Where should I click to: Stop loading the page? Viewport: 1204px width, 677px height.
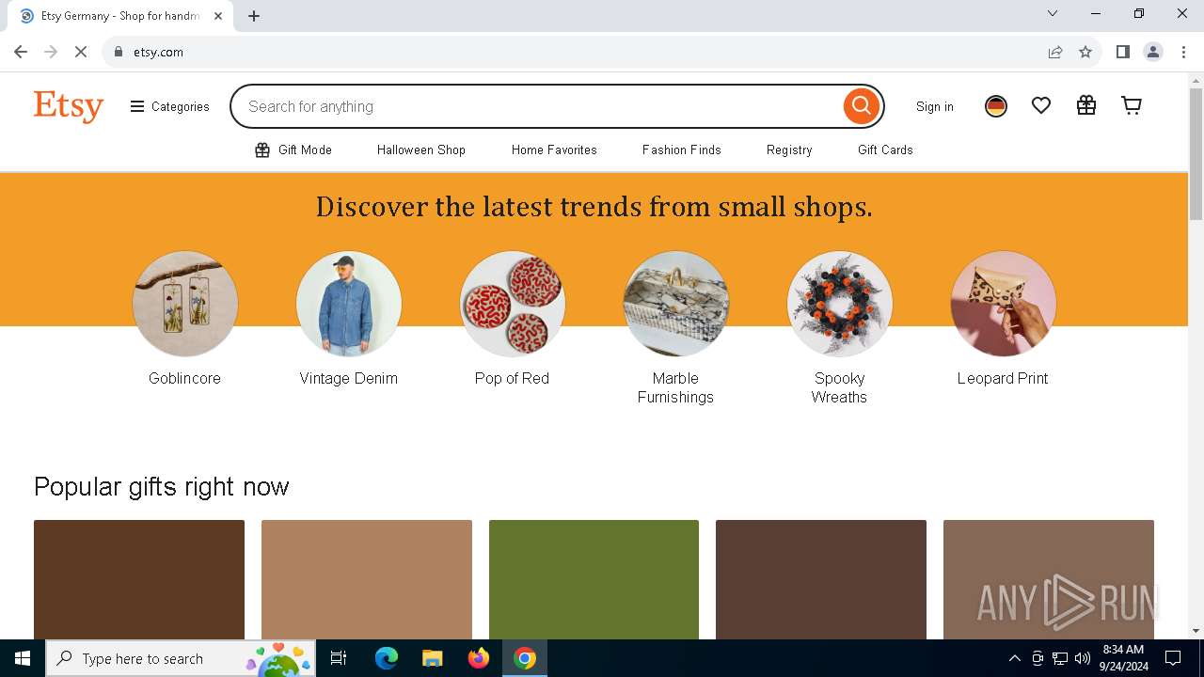(x=81, y=52)
